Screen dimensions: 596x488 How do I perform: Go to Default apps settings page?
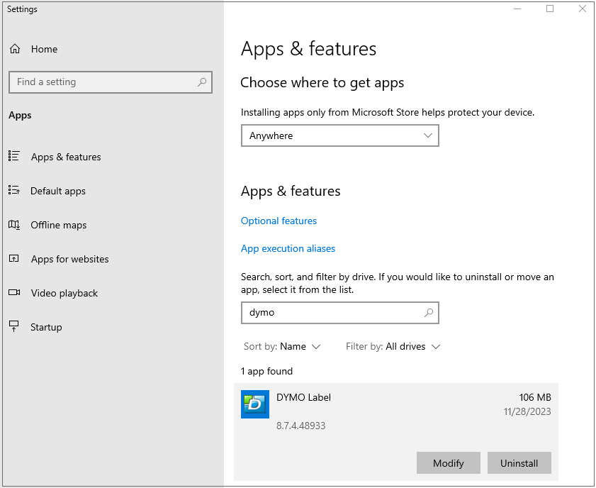pos(58,191)
